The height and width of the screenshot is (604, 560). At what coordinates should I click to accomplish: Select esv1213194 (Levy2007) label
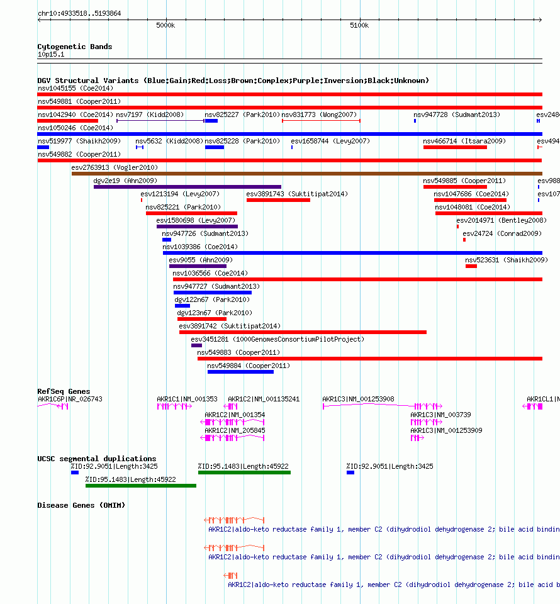[180, 194]
